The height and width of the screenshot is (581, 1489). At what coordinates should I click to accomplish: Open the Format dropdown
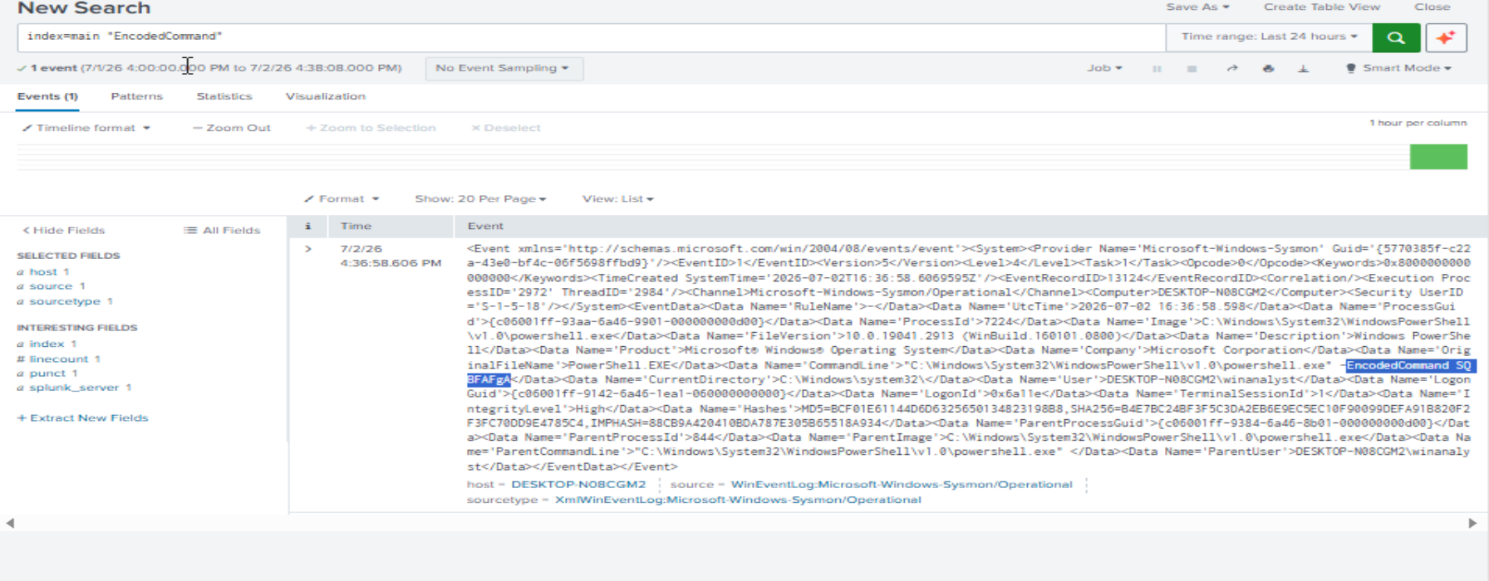point(342,199)
